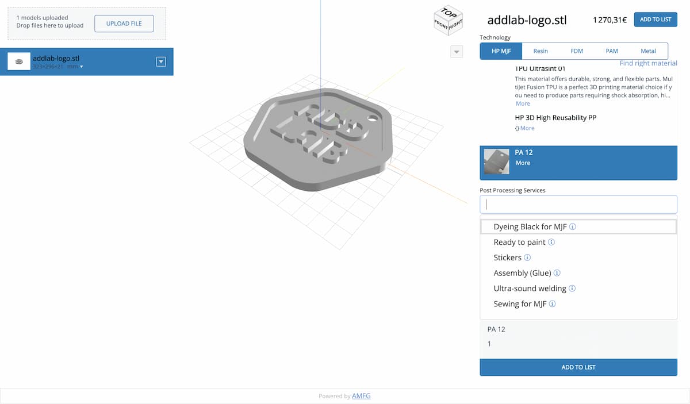Open the viewer options dropdown arrow

[457, 52]
